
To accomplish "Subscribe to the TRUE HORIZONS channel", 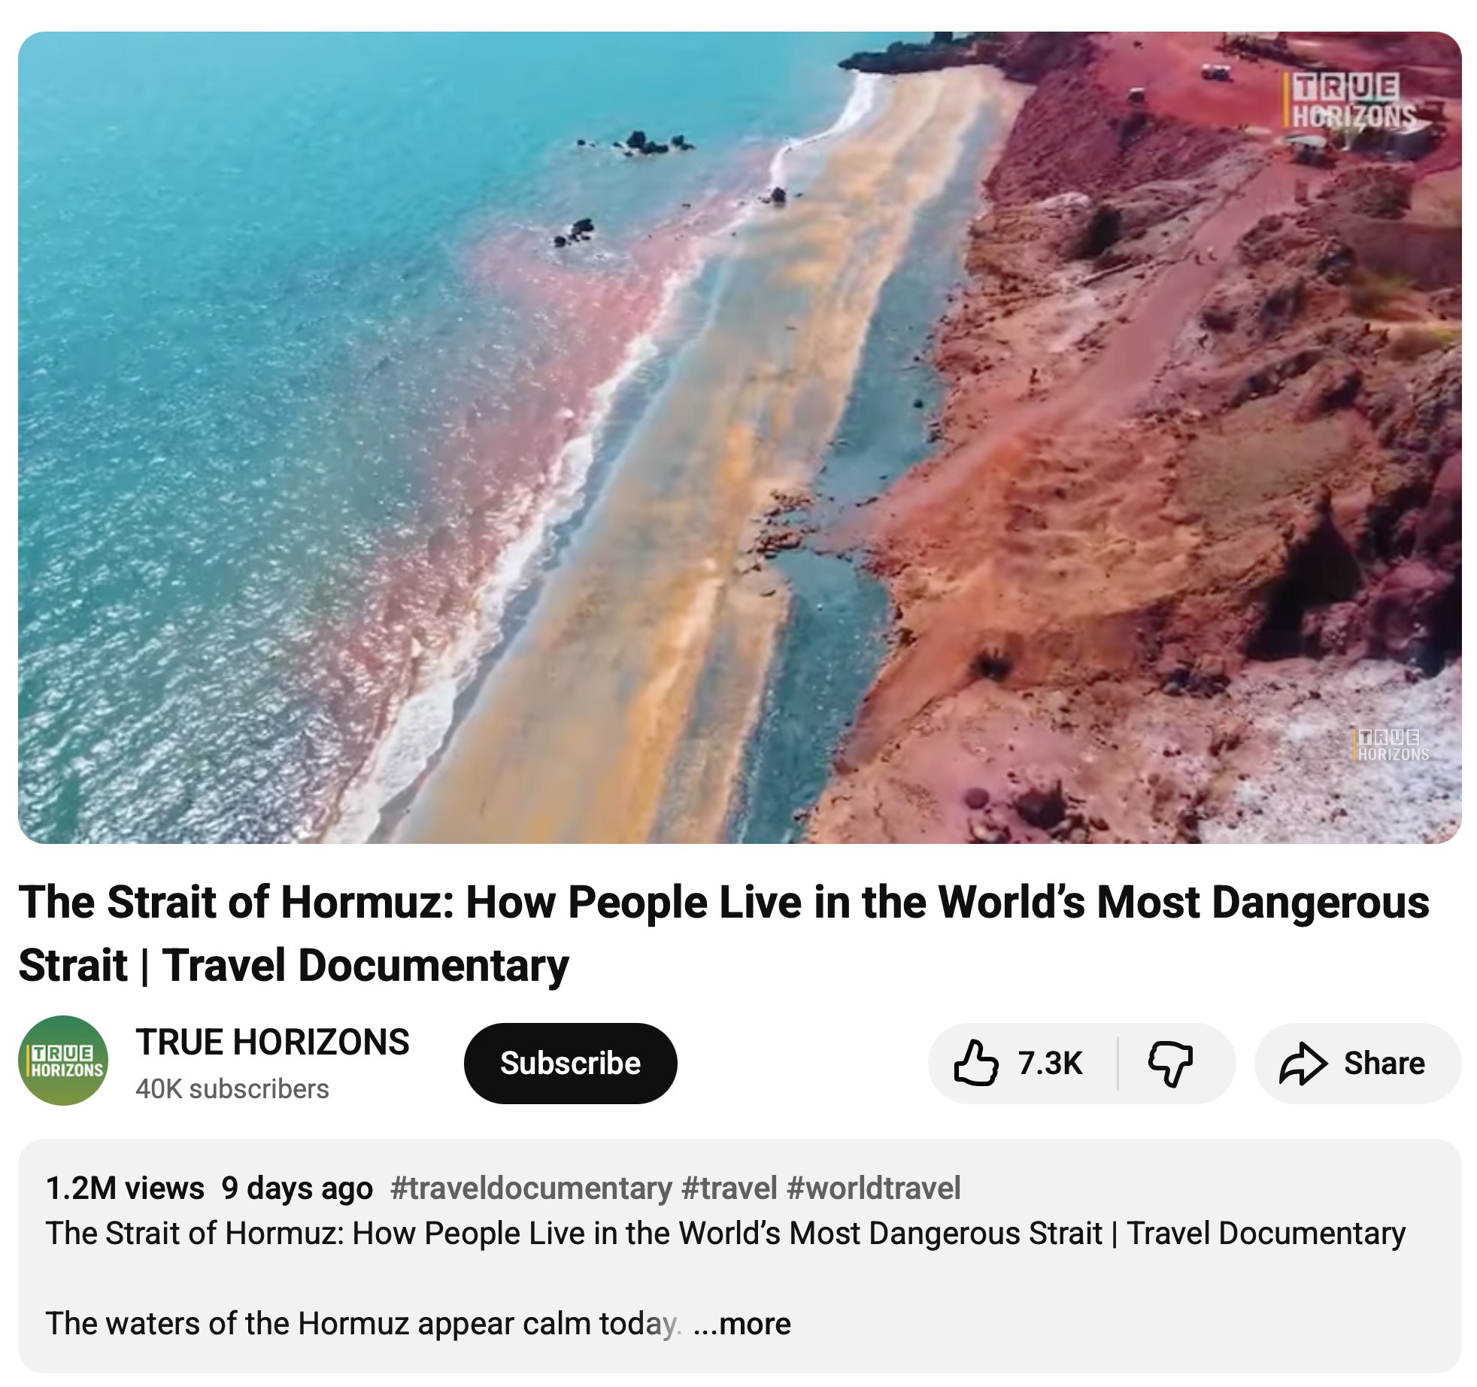I will click(570, 1063).
